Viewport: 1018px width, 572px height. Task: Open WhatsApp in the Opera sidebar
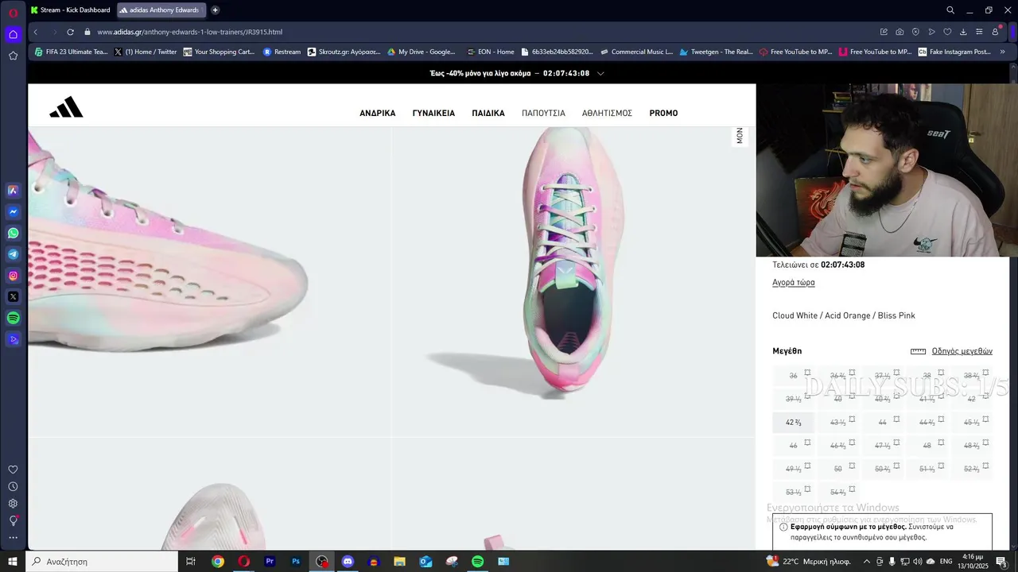pos(13,233)
